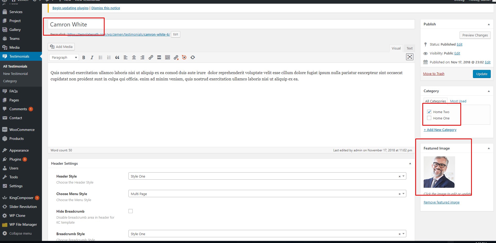The height and width of the screenshot is (243, 496).
Task: Open the Paragraph format dropdown
Action: (x=64, y=58)
